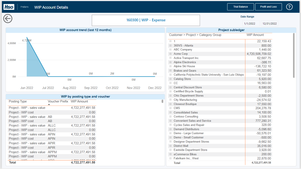301x169 pixels.
Task: Expand the Alpine Ski House row
Action: coord(170,66)
